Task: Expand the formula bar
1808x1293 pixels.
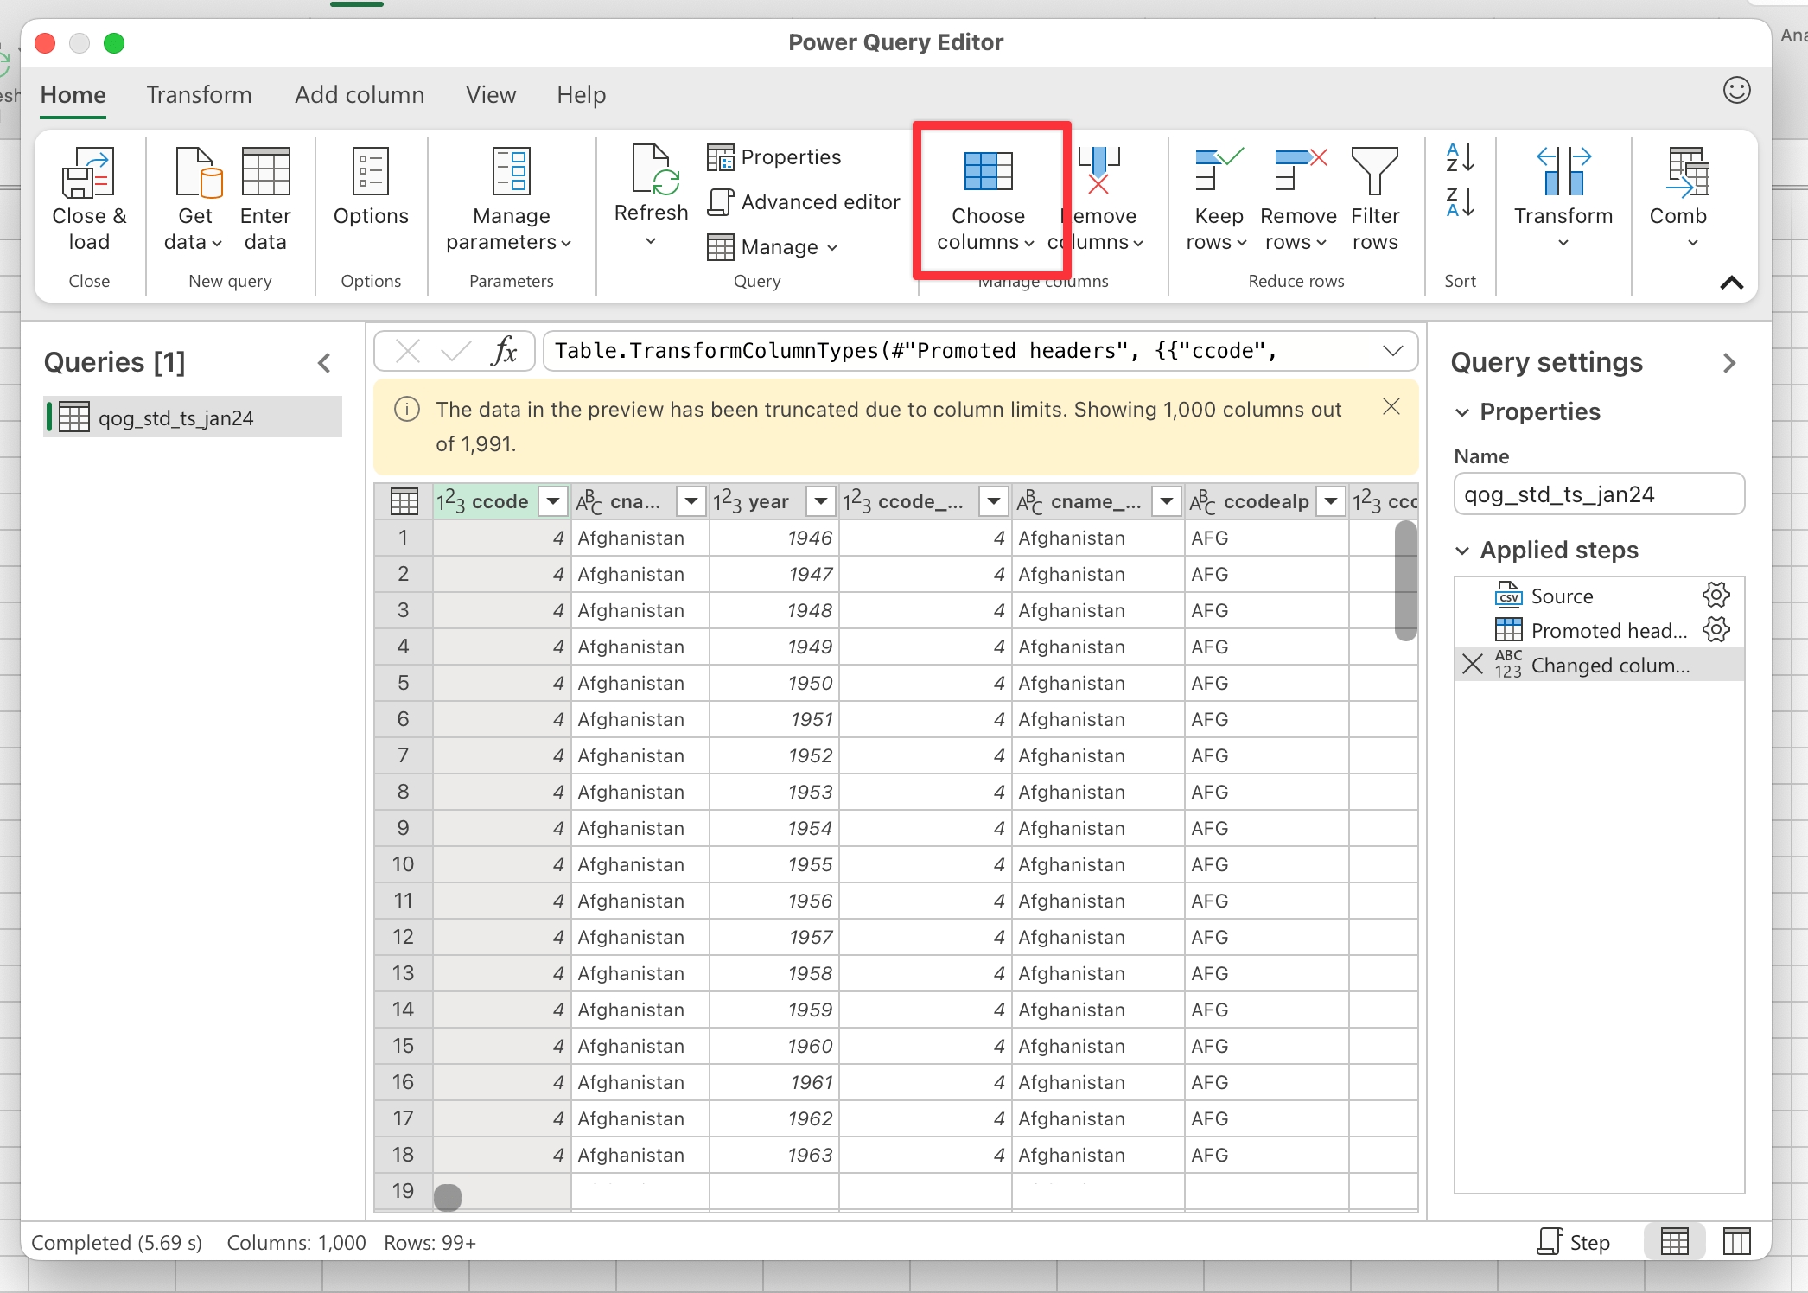Action: click(1392, 351)
